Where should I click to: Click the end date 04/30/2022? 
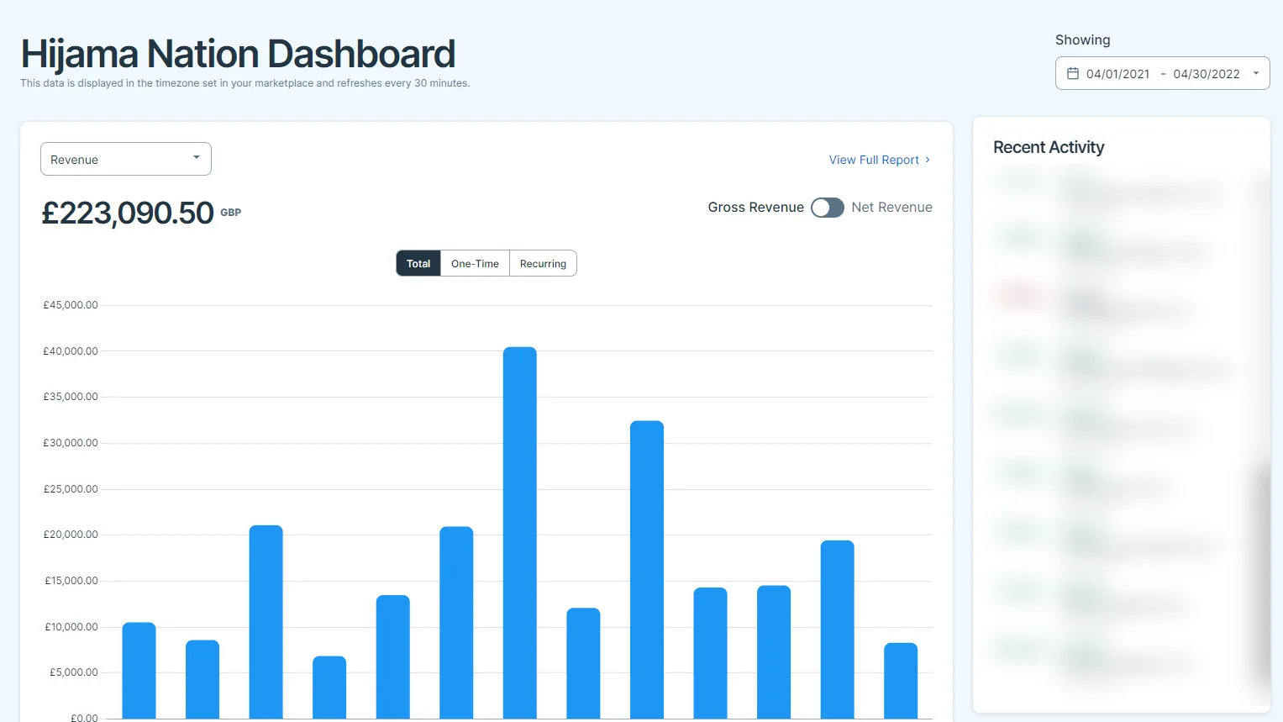[x=1207, y=74]
